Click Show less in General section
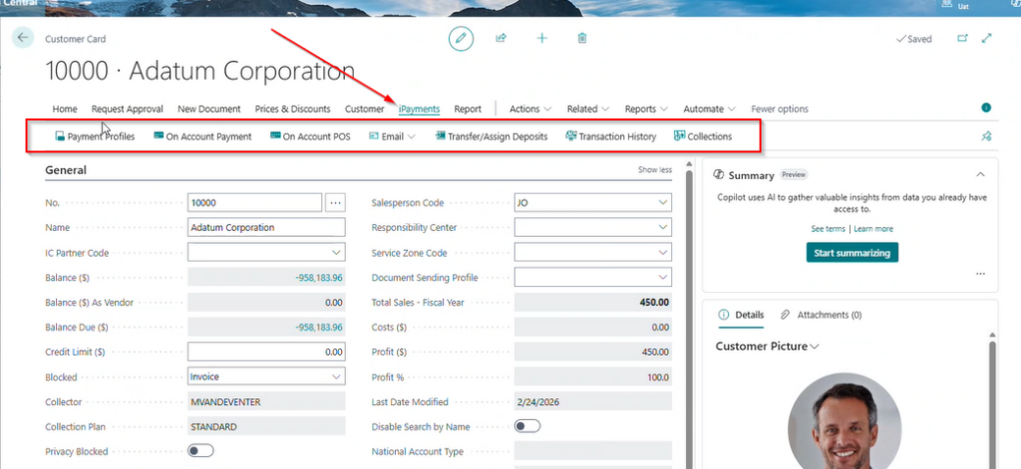The height and width of the screenshot is (469, 1021). pos(654,170)
